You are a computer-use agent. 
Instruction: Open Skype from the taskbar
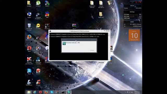(52, 92)
